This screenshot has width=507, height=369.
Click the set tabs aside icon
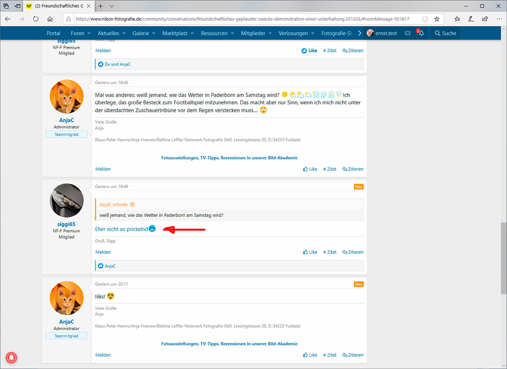coord(17,6)
